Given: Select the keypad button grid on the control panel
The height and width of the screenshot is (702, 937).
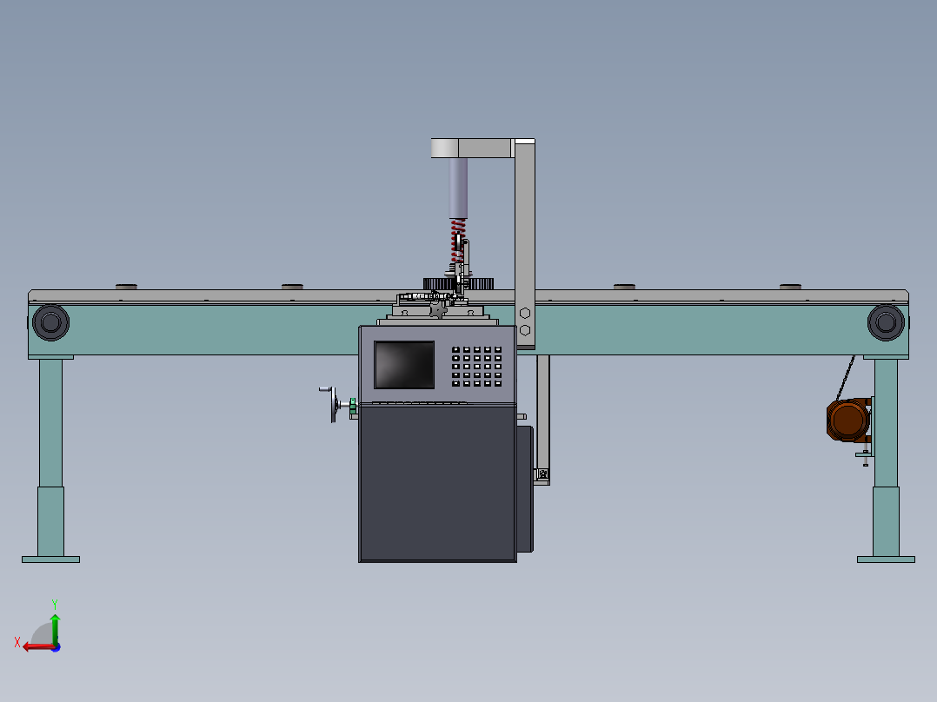Looking at the screenshot, I should click(x=476, y=367).
